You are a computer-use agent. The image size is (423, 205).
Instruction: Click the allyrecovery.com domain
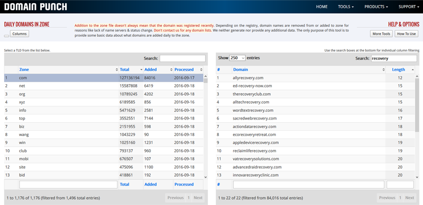pyautogui.click(x=248, y=78)
